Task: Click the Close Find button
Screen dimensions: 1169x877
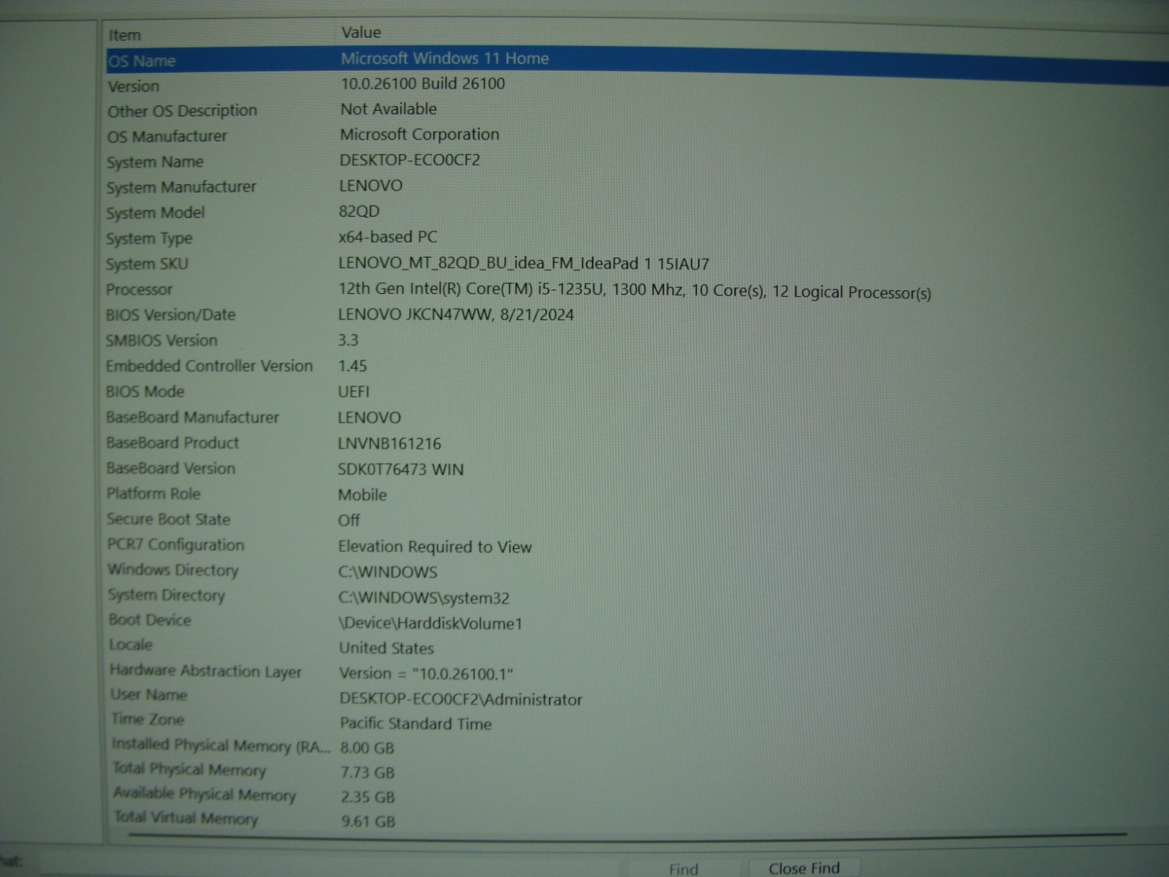Action: coord(804,867)
